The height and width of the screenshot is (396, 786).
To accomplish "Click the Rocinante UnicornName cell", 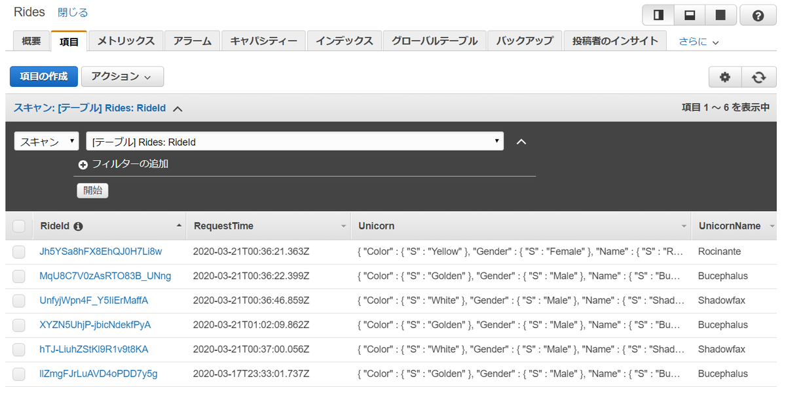I will pos(720,252).
